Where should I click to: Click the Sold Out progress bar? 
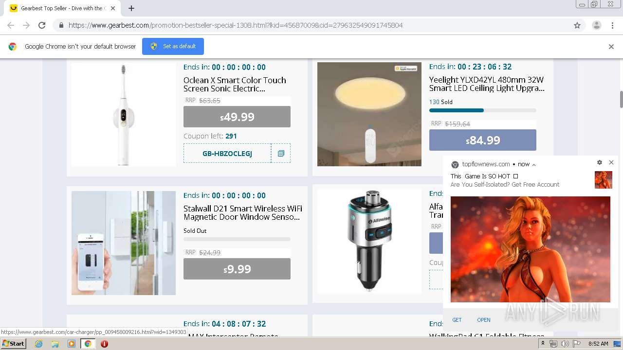point(237,239)
